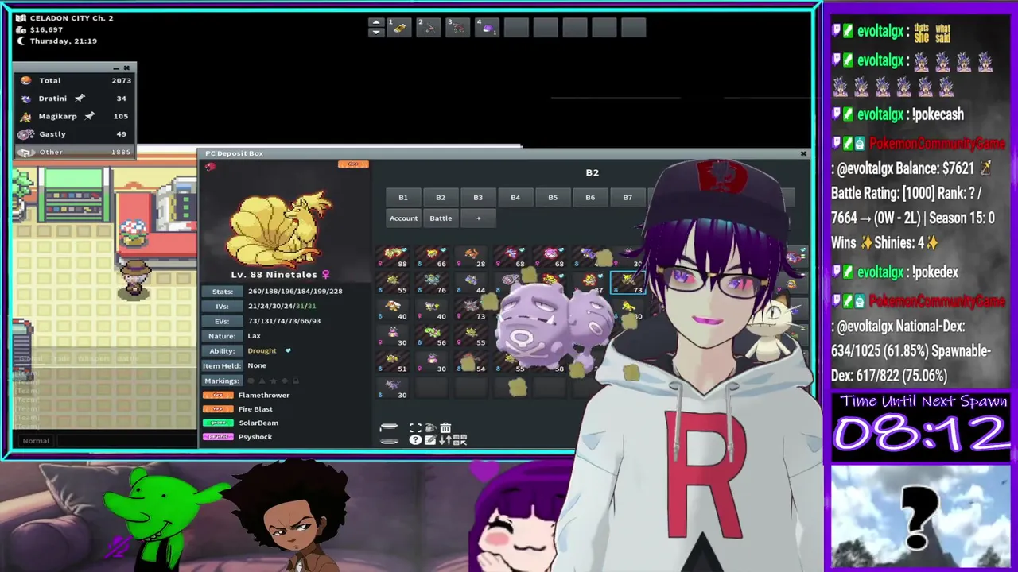This screenshot has height=572, width=1018.
Task: Select the Gastly encounter row
Action: click(x=75, y=134)
